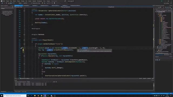This screenshot has height=97, width=173.
Task: Click the status bar ready icon
Action: (1, 93)
